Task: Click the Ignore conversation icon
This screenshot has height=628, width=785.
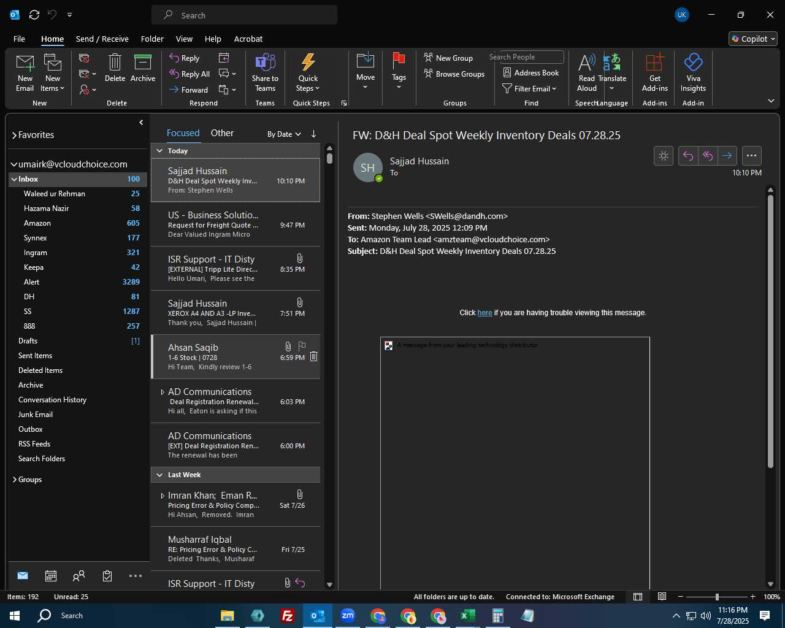Action: pos(85,58)
